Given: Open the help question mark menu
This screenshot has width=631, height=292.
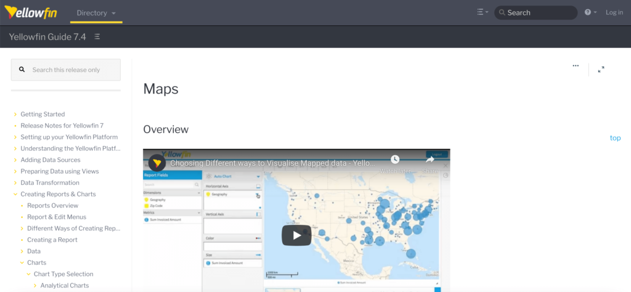Looking at the screenshot, I should [590, 12].
